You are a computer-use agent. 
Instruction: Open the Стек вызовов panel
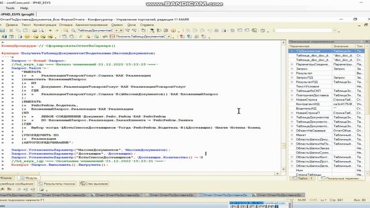(94, 184)
